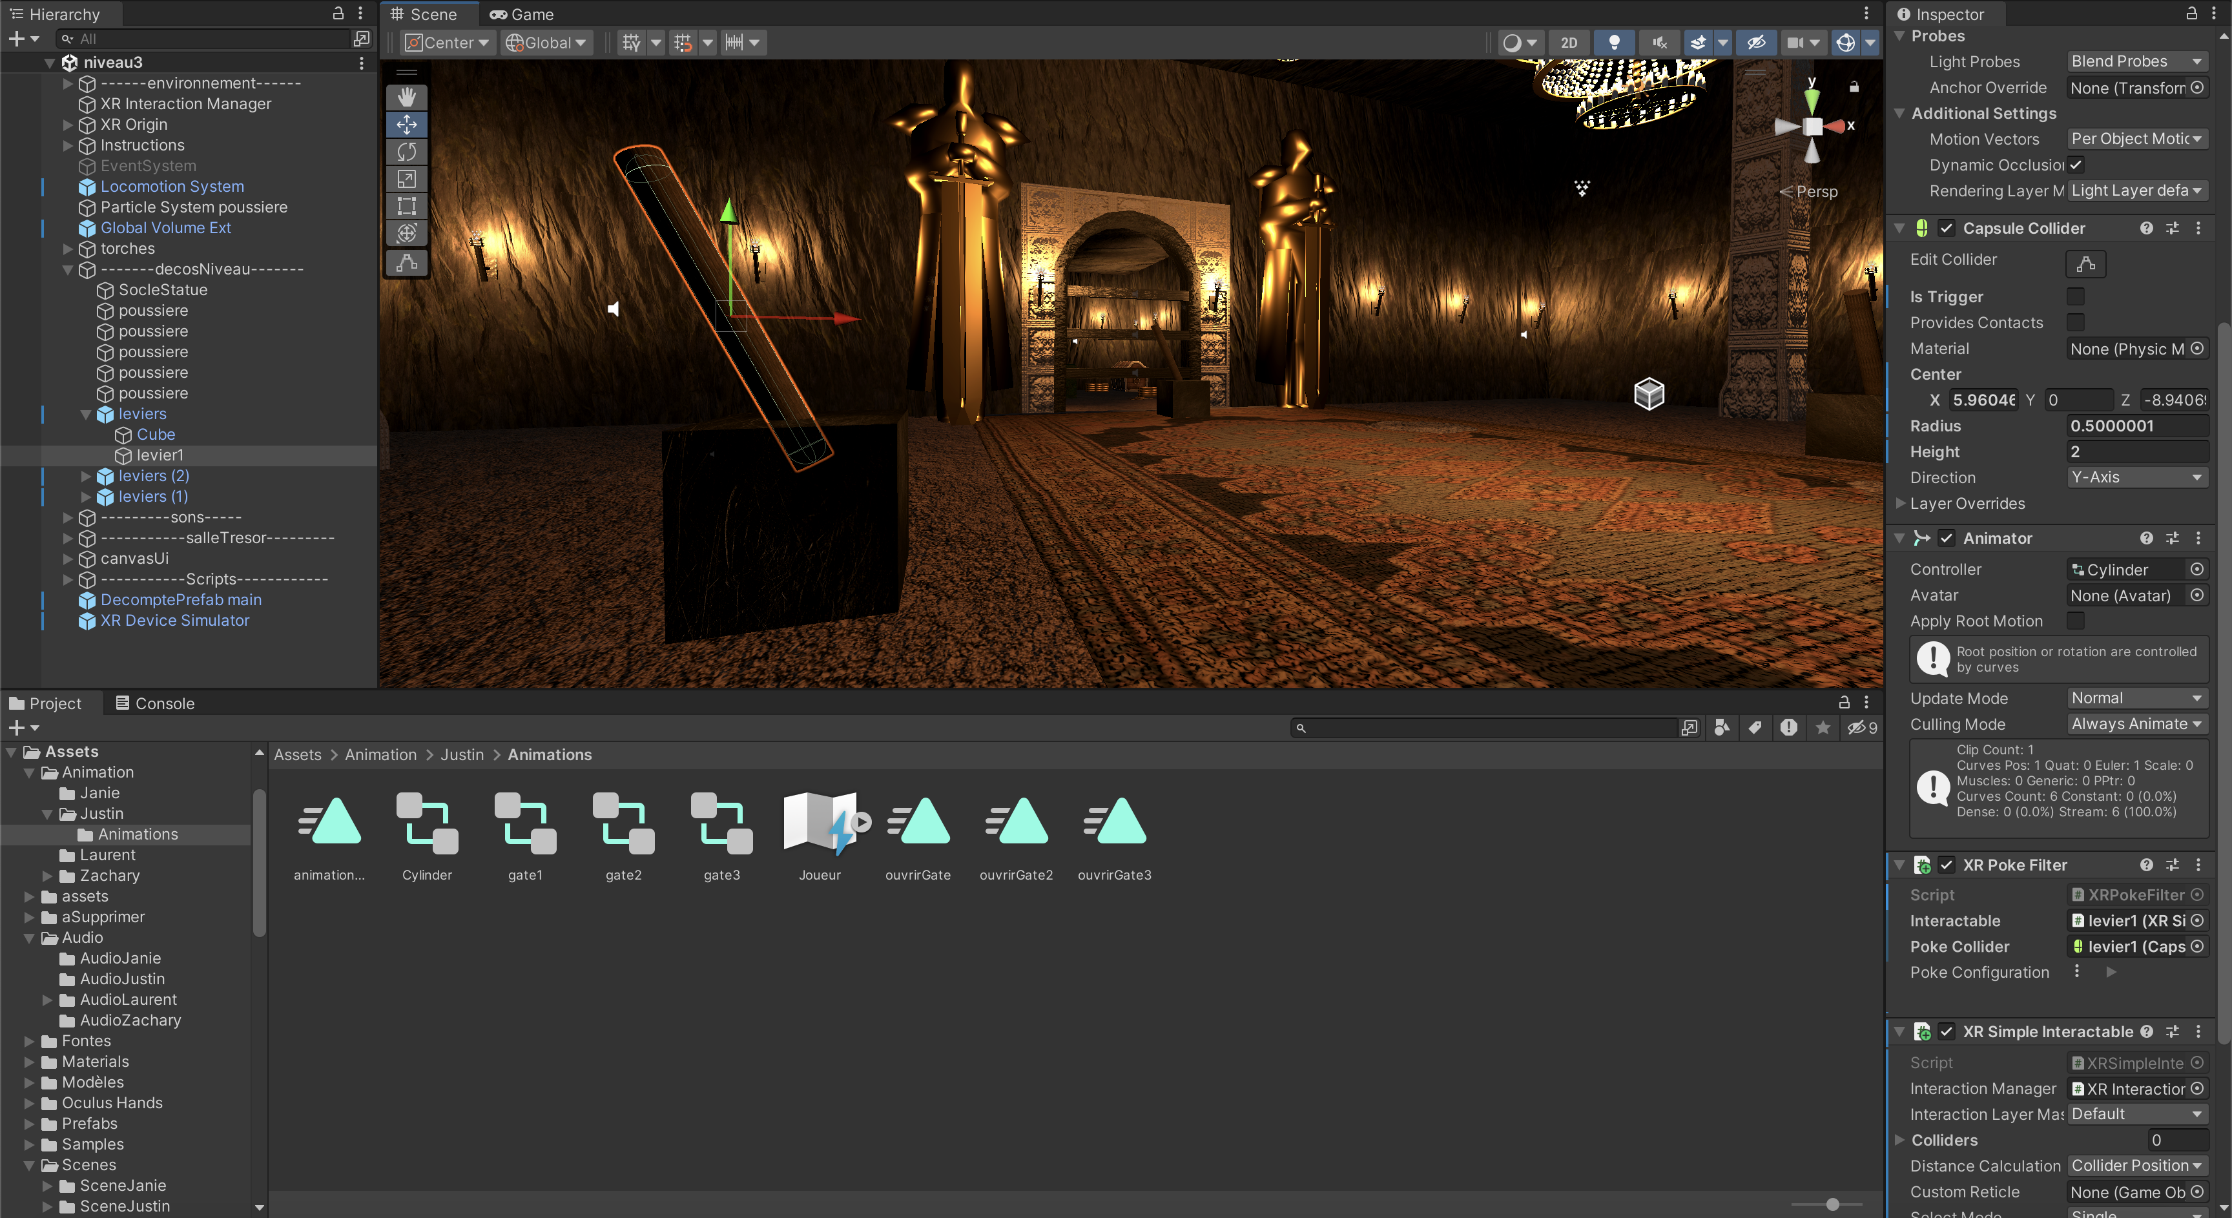Toggle 2D view mode button
Image resolution: width=2232 pixels, height=1218 pixels.
[1568, 43]
